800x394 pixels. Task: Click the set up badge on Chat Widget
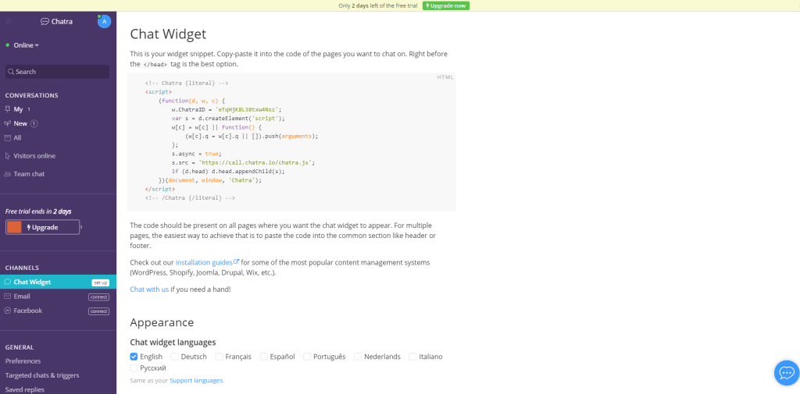(101, 282)
